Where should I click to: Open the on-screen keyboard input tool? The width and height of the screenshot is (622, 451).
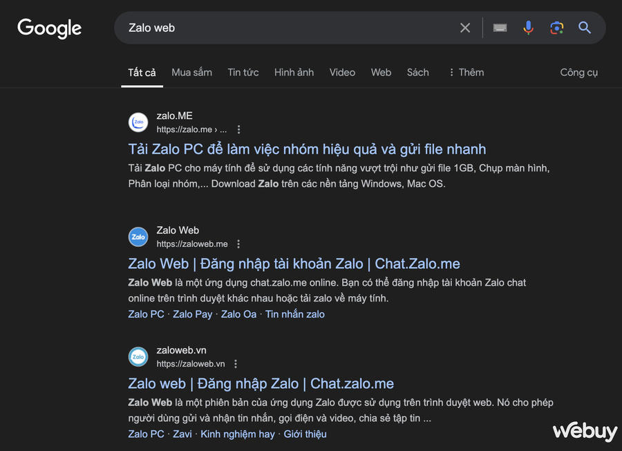(500, 28)
